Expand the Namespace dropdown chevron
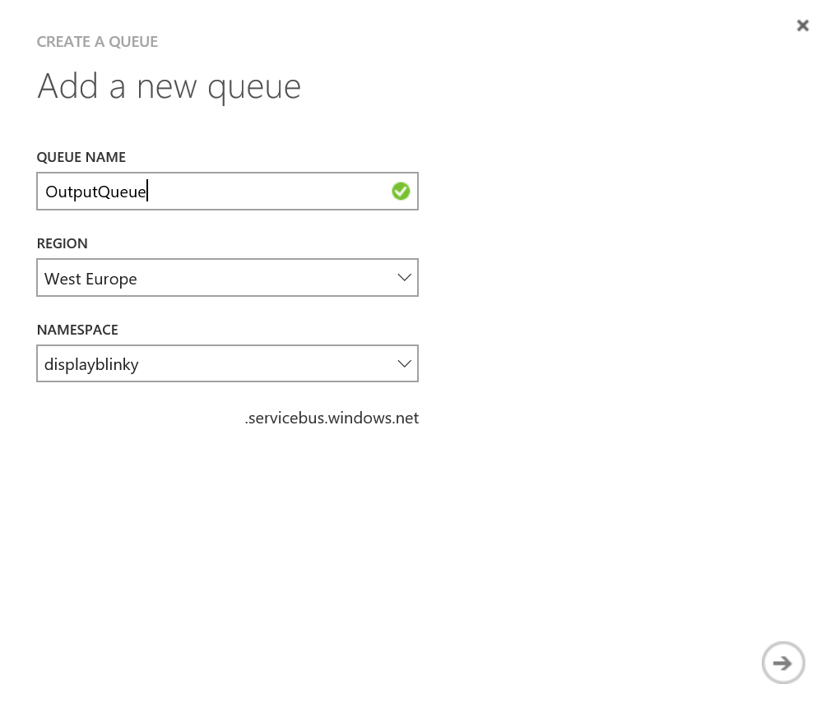 pyautogui.click(x=404, y=363)
